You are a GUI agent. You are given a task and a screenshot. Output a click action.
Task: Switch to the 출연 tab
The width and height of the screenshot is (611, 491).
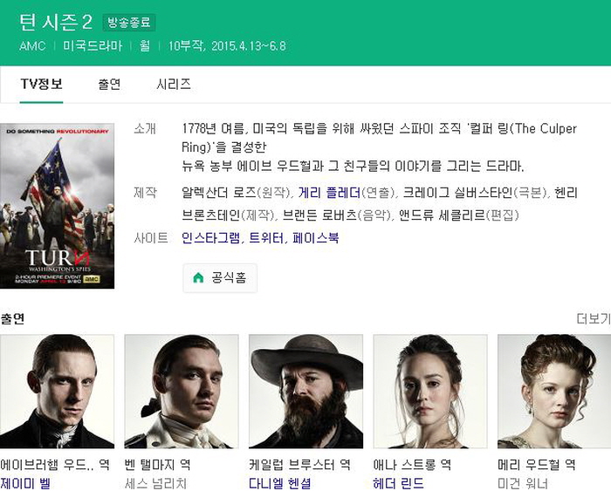pyautogui.click(x=109, y=84)
